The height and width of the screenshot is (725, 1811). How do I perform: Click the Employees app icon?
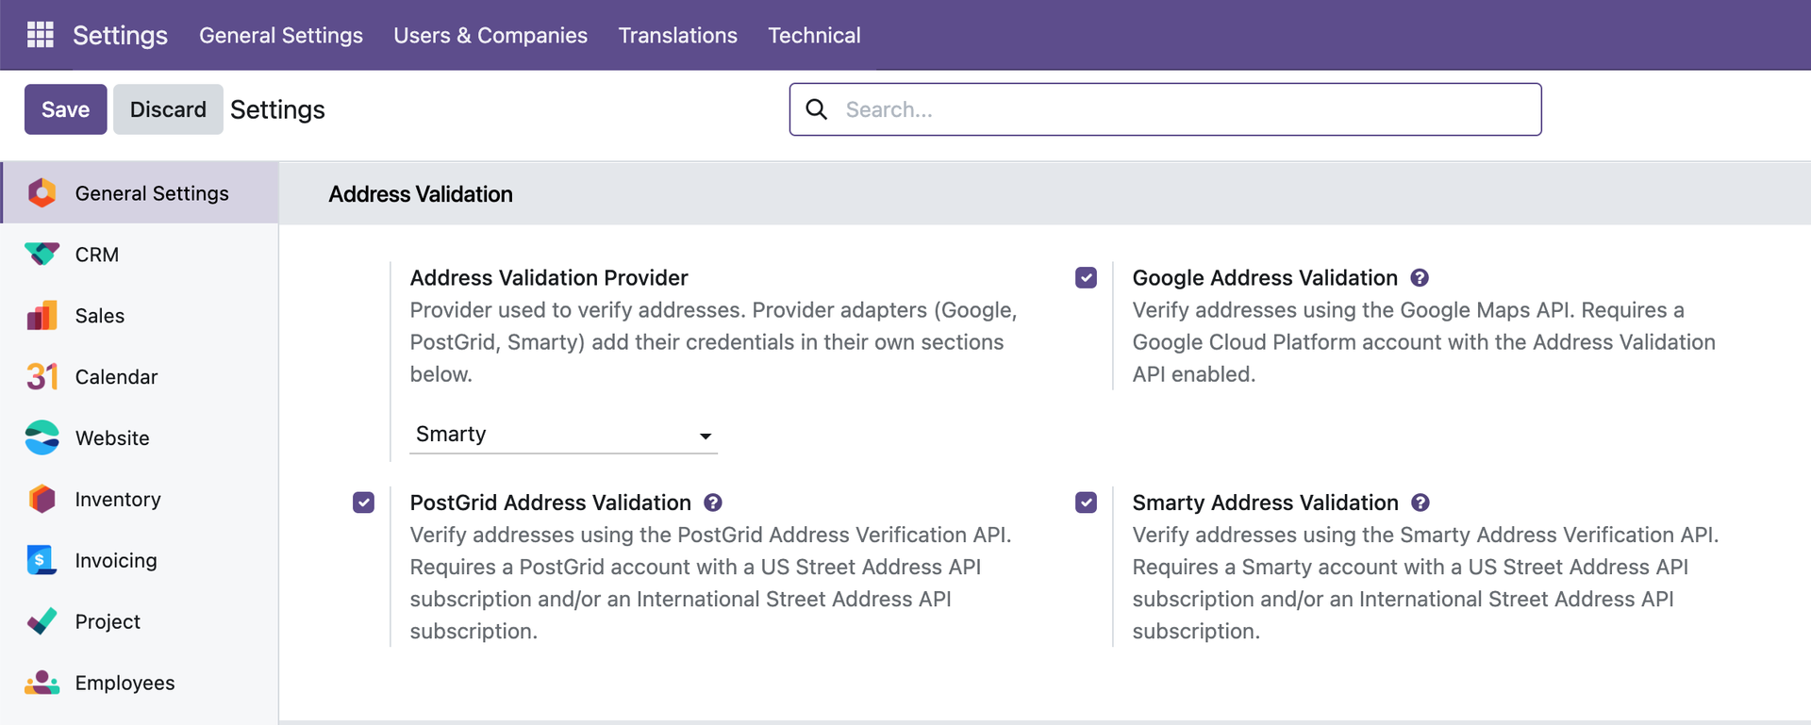tap(42, 683)
